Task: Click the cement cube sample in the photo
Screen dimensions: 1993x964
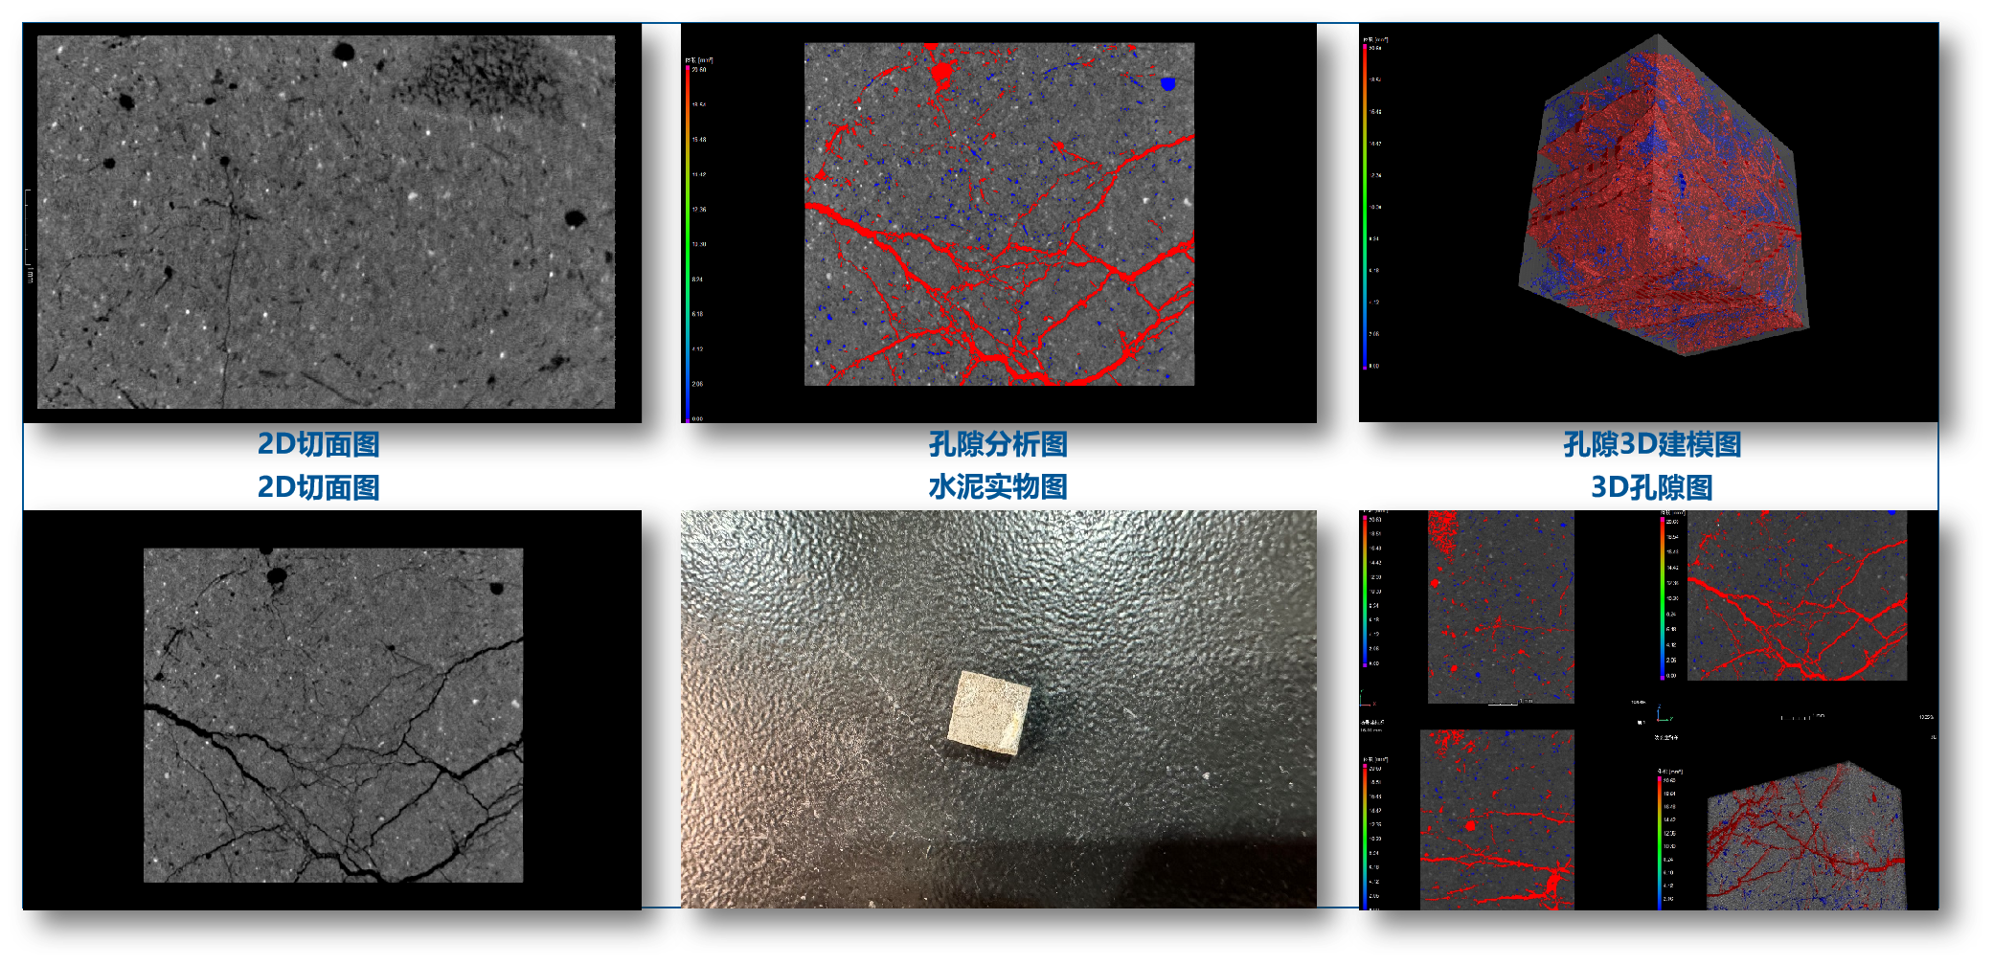Action: coord(989,714)
